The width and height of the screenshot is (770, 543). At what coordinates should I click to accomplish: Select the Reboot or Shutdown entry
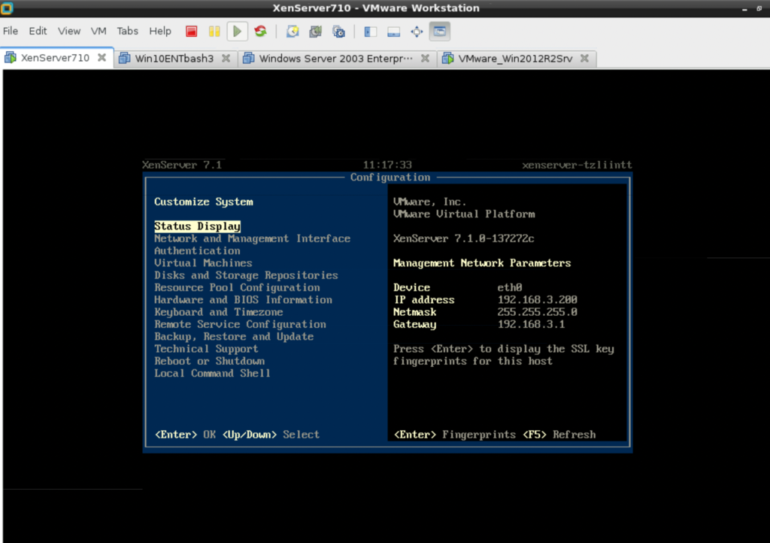(x=210, y=361)
